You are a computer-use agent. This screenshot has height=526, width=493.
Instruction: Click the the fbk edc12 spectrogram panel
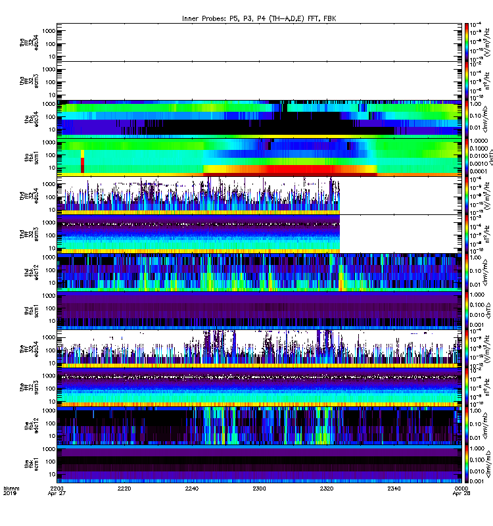tap(259, 425)
